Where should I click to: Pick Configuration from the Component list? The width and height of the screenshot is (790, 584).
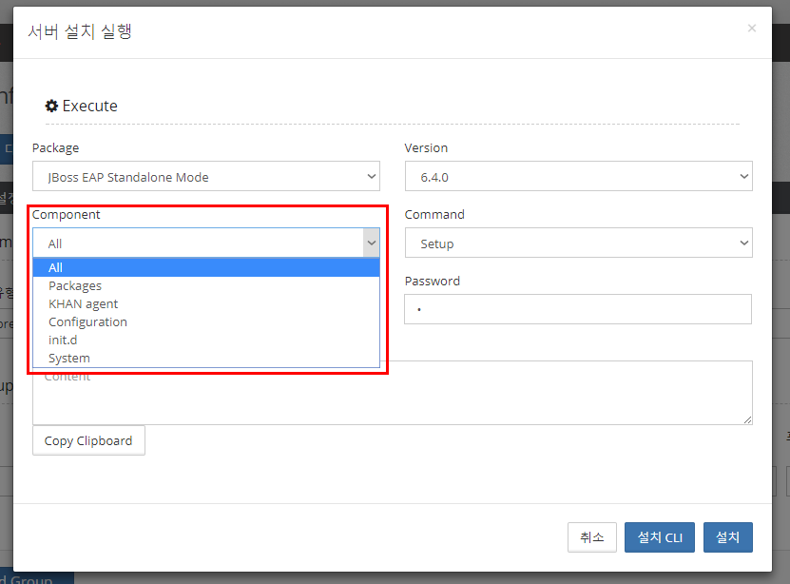click(x=87, y=322)
